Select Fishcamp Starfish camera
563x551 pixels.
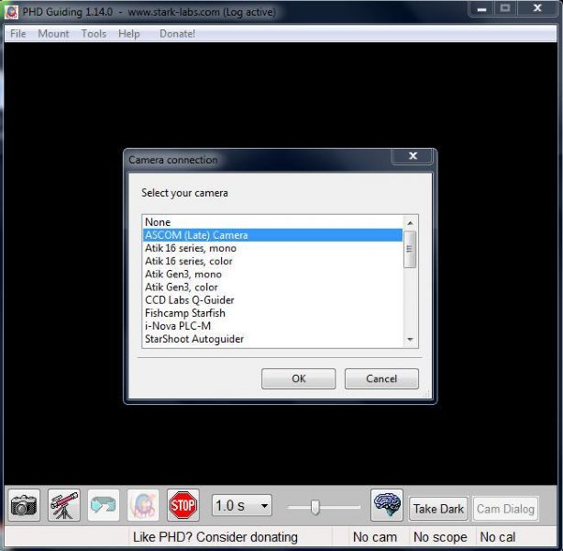[272, 313]
